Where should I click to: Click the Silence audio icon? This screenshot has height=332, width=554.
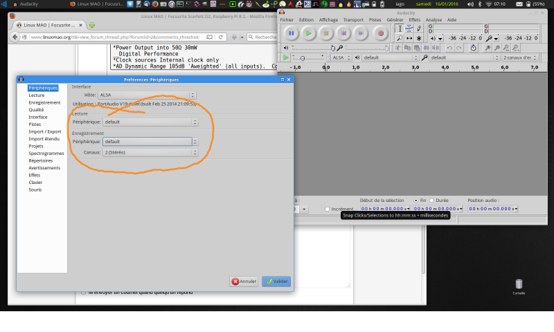pos(436,48)
